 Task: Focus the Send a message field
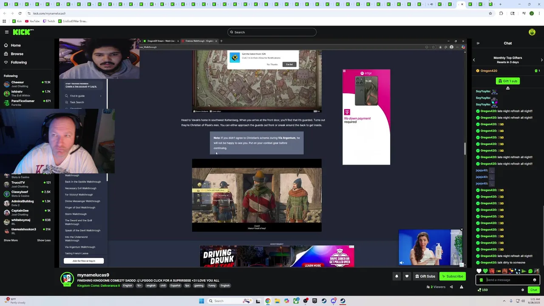[507, 280]
